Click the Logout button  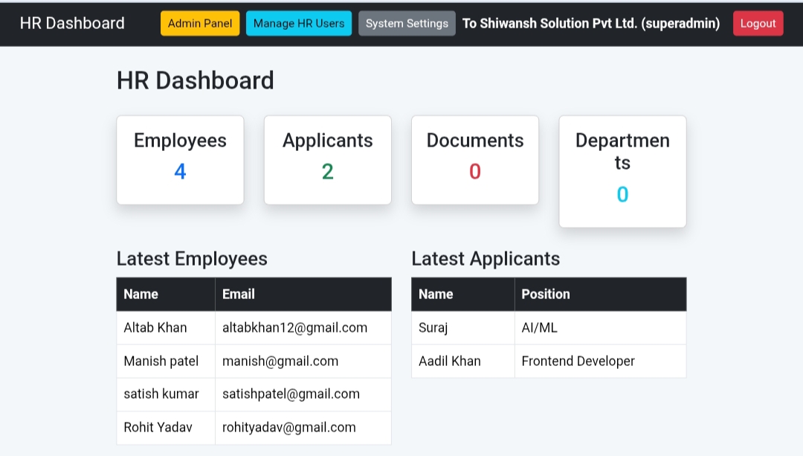(x=758, y=24)
